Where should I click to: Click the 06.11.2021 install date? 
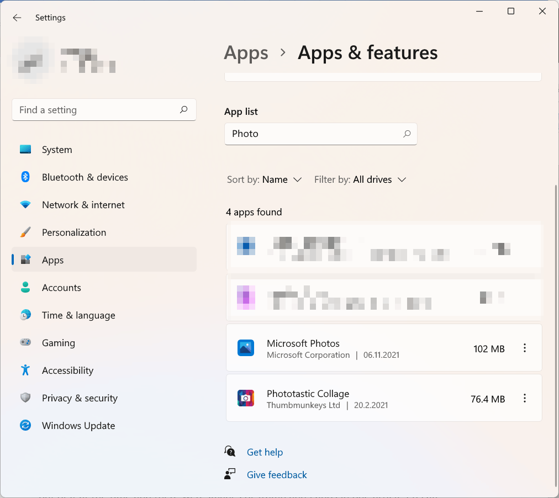pyautogui.click(x=381, y=355)
